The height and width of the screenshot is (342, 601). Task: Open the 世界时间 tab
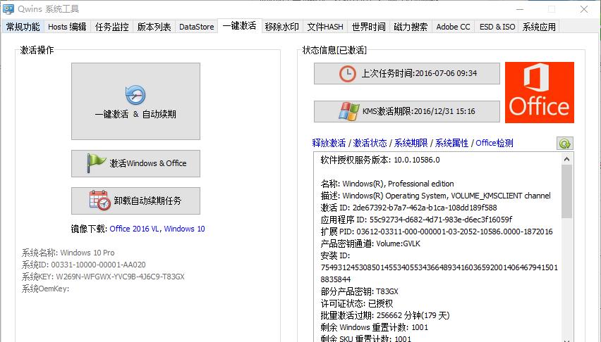(369, 27)
